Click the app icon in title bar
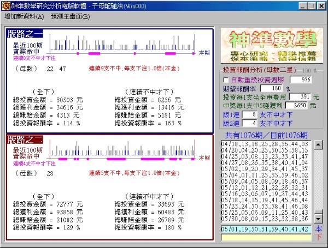The image size is (328, 248). click(x=6, y=6)
